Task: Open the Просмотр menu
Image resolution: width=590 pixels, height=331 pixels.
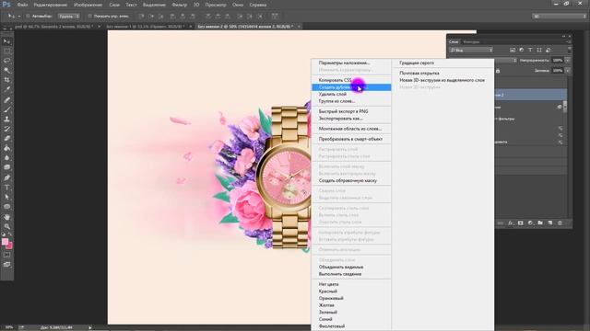Action: pos(216,5)
